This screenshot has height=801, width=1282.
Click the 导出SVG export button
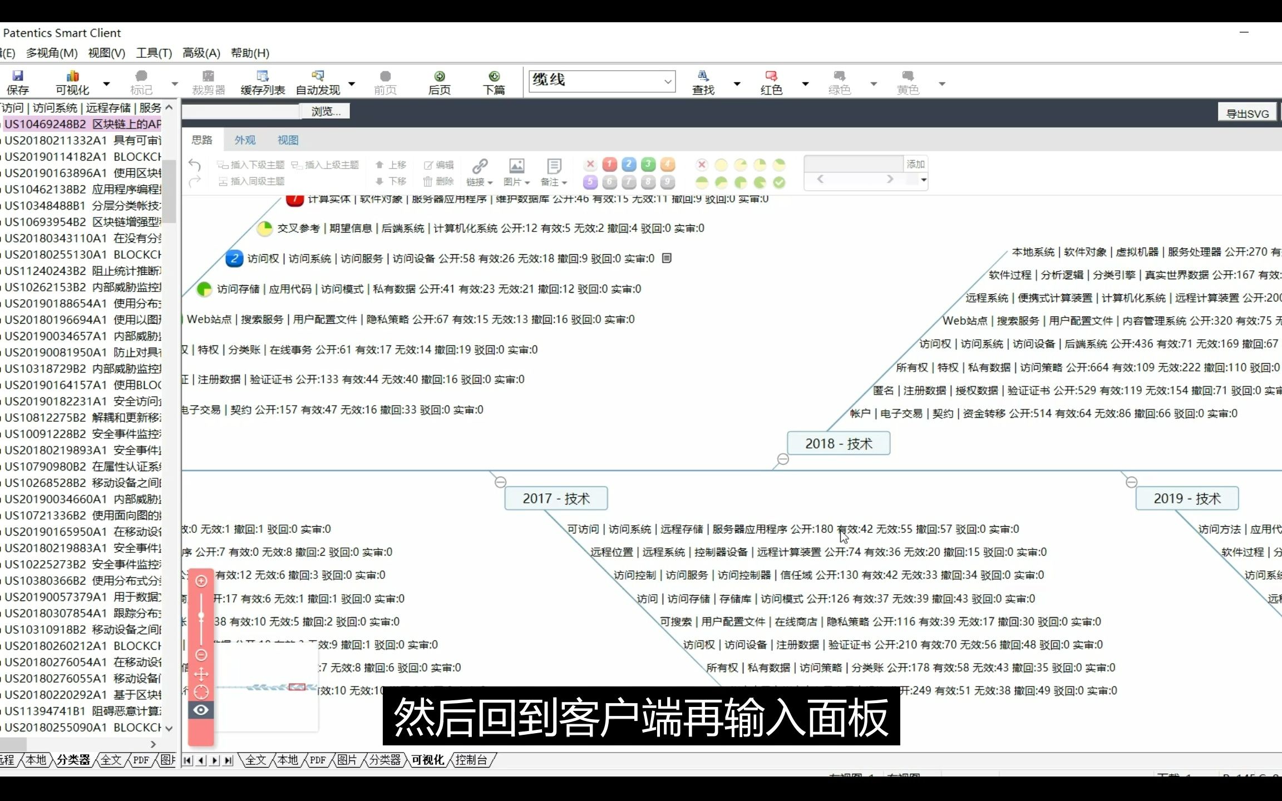click(1248, 113)
